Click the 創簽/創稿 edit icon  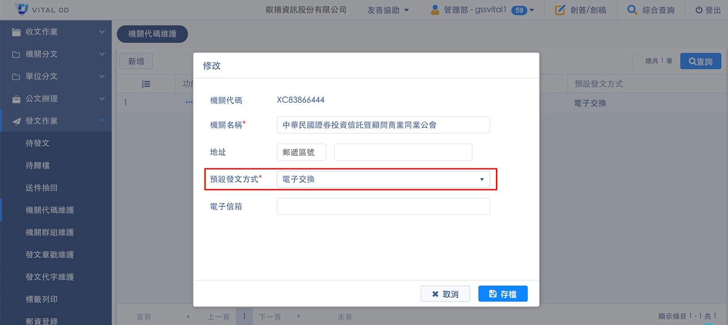pyautogui.click(x=560, y=10)
